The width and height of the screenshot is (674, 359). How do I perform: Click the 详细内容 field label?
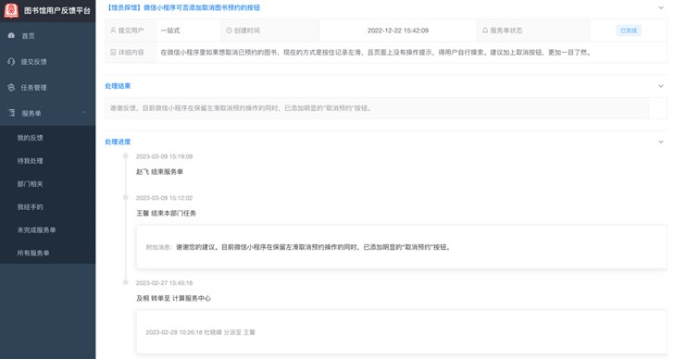point(131,53)
